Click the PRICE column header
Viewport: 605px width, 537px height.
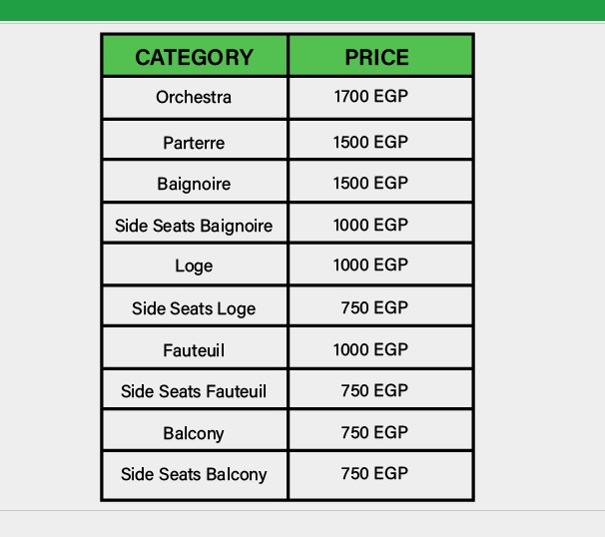click(x=376, y=57)
